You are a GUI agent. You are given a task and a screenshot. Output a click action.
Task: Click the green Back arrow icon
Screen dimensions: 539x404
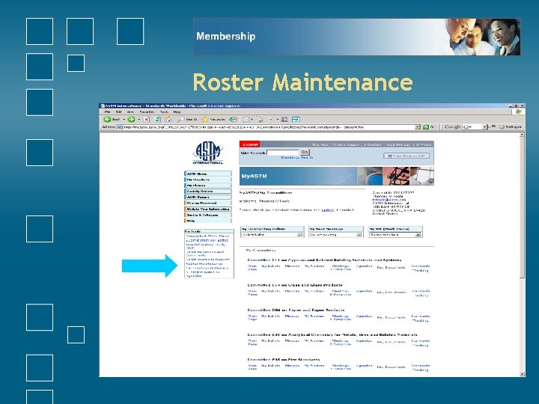click(x=107, y=119)
